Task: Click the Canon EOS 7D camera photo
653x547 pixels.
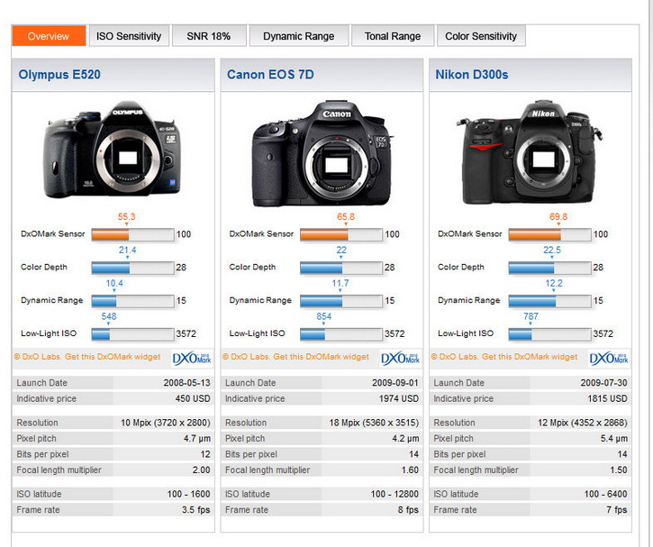Action: (x=322, y=153)
